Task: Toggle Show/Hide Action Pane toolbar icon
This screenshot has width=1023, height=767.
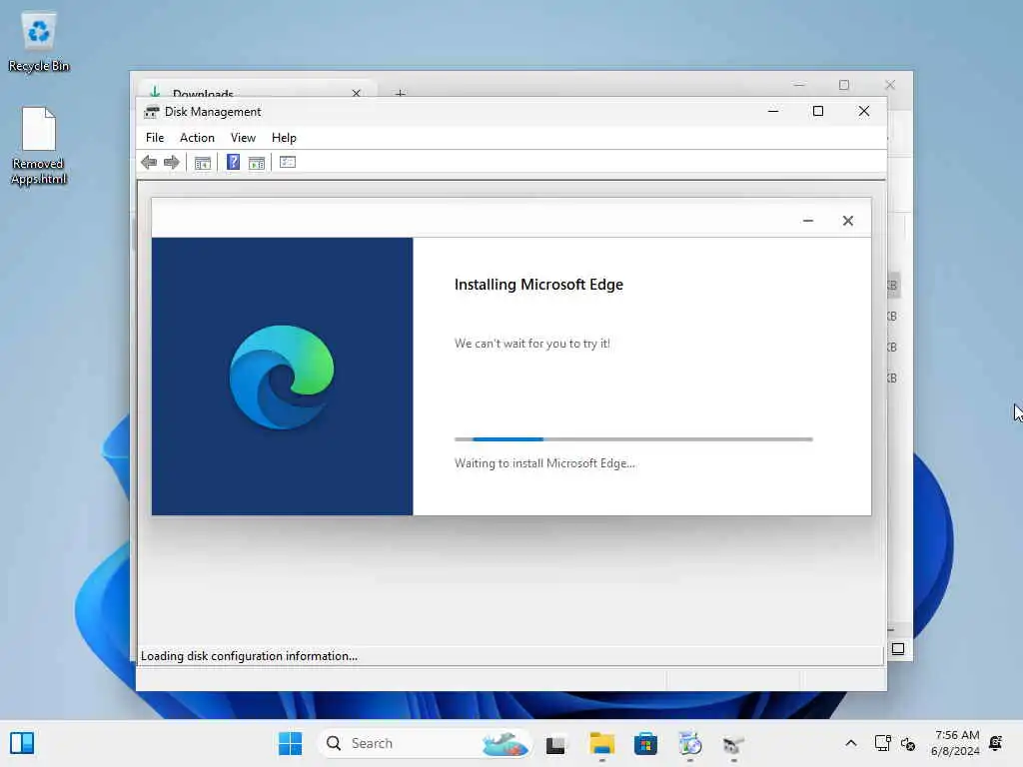Action: (257, 163)
